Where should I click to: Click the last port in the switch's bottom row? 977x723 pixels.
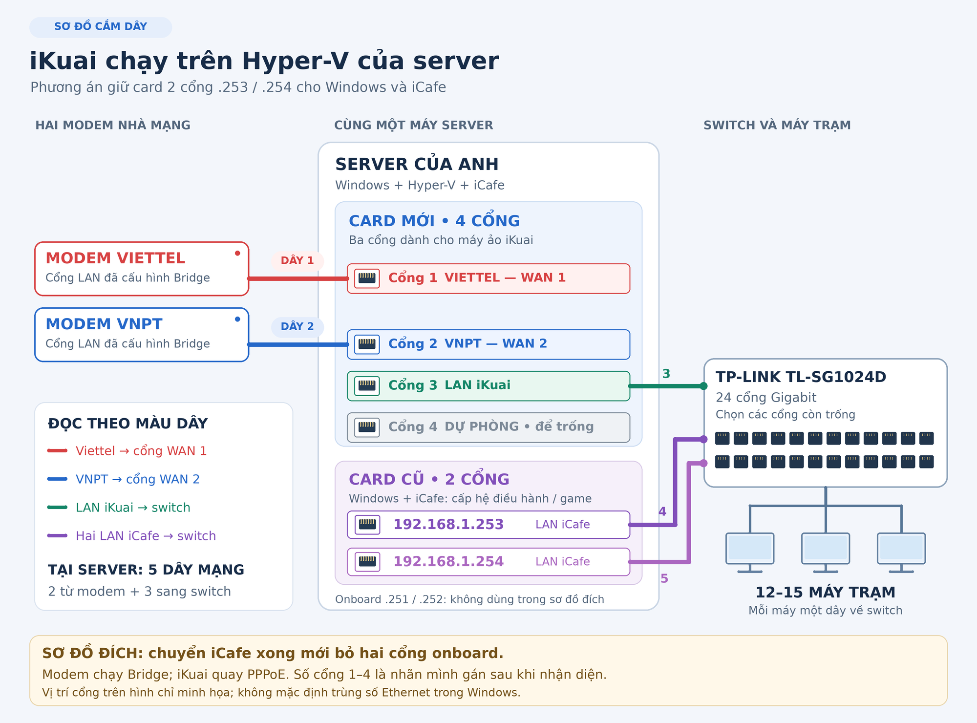(927, 462)
